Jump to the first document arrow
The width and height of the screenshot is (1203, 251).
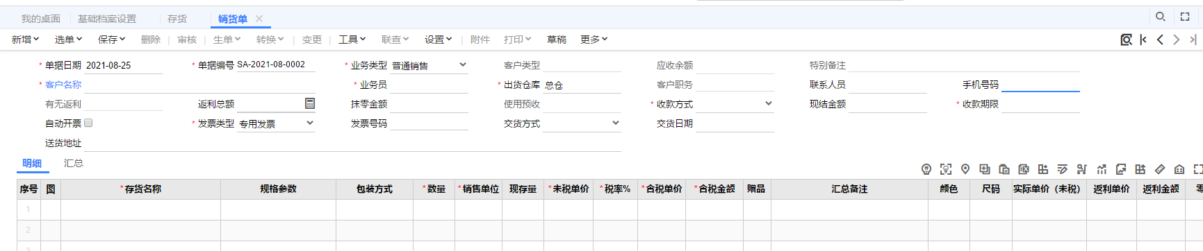pyautogui.click(x=1143, y=40)
